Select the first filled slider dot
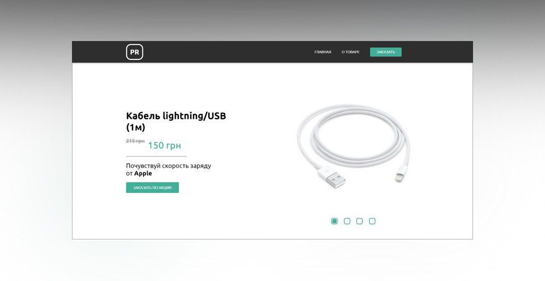 click(x=334, y=221)
